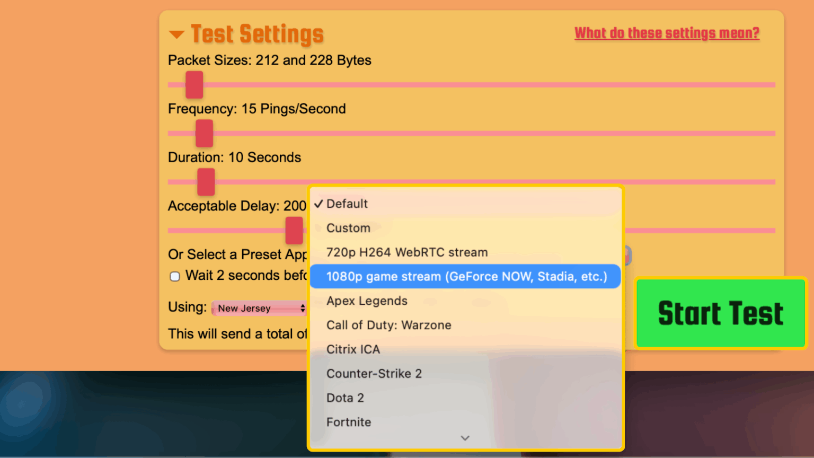
Task: Select Fortnite from the preset menu
Action: (x=349, y=422)
